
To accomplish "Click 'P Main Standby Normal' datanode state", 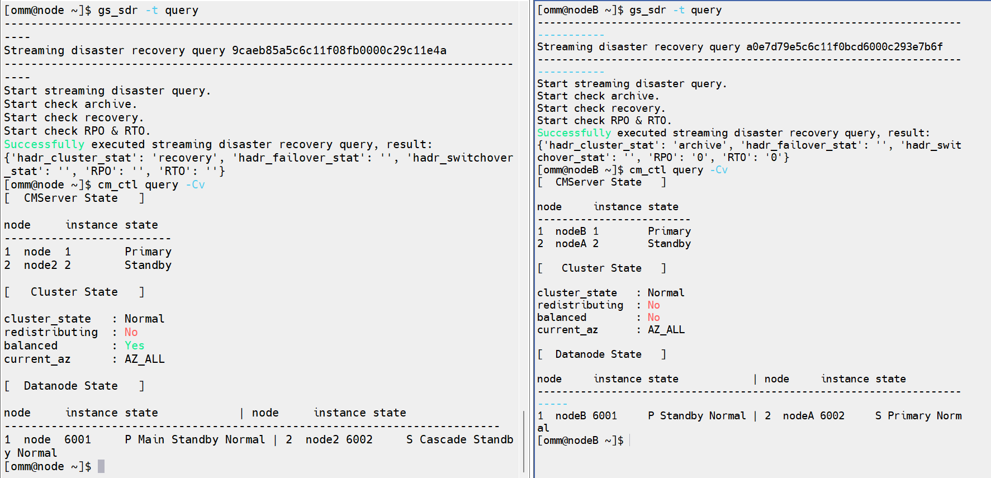I will [195, 439].
